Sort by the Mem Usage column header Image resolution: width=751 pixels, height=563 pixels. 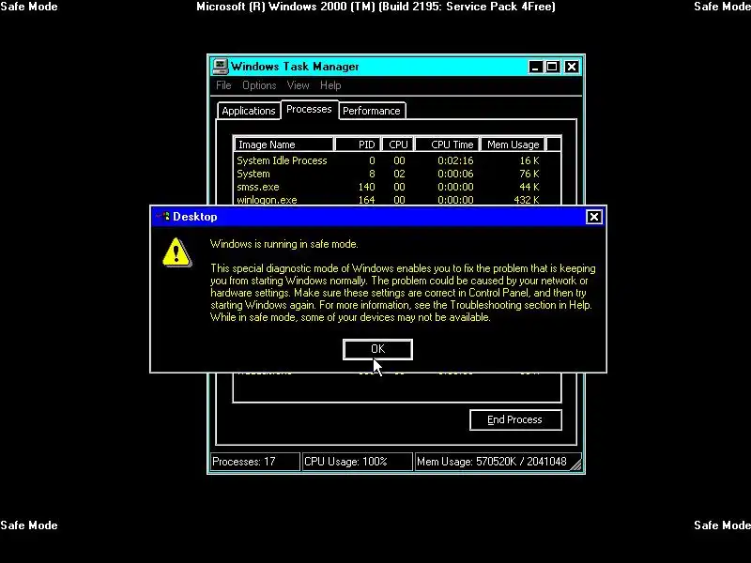coord(513,145)
